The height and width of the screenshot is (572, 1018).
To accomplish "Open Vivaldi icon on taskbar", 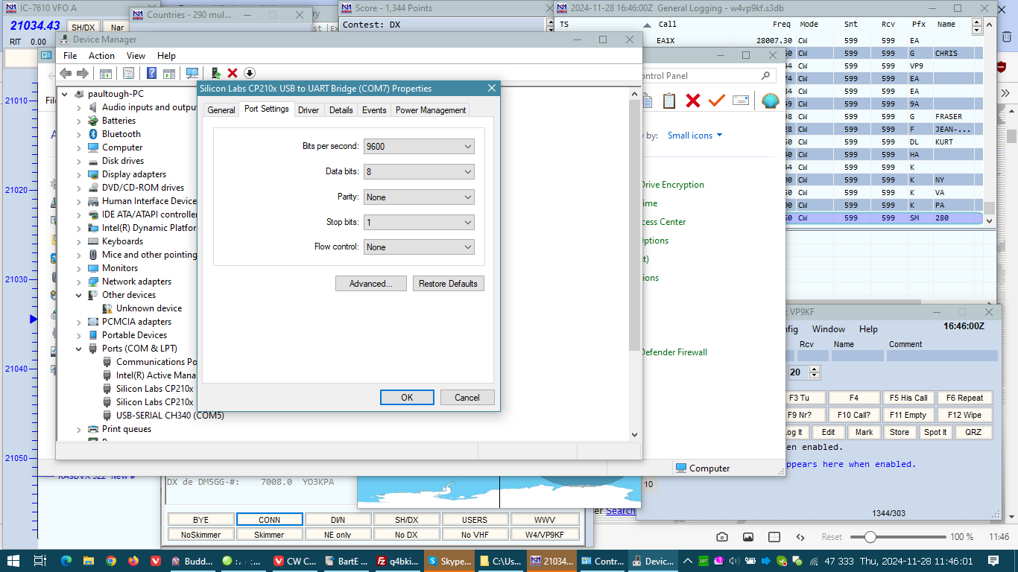I will (x=155, y=561).
